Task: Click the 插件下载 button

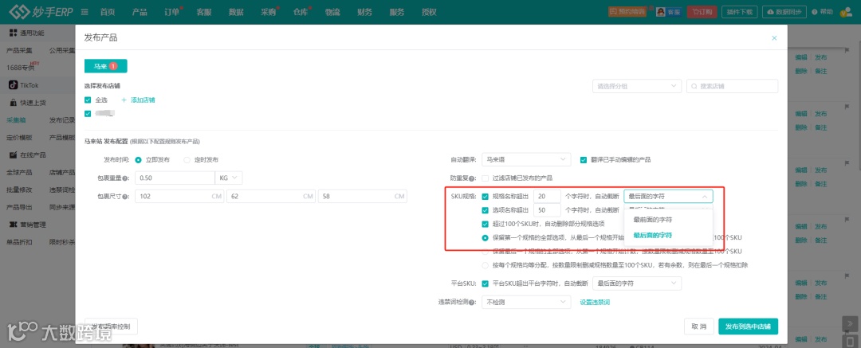Action: pos(741,11)
